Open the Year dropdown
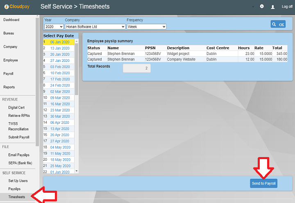 pyautogui.click(x=54, y=27)
